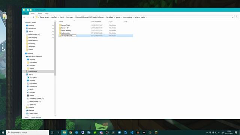Image resolution: width=240 pixels, height=135 pixels.
Task: Refresh the behavior_packs folder view
Action: (236, 17)
